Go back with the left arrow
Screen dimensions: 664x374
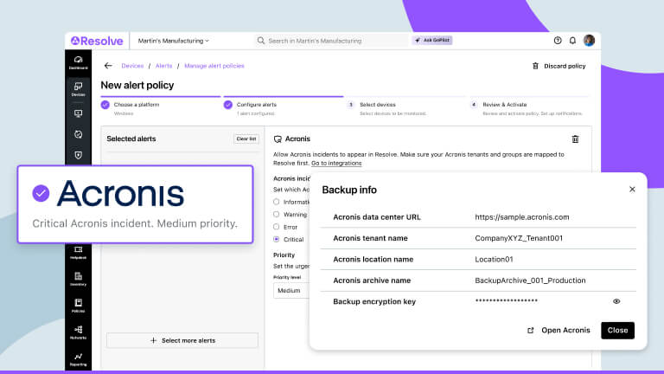[x=108, y=66]
